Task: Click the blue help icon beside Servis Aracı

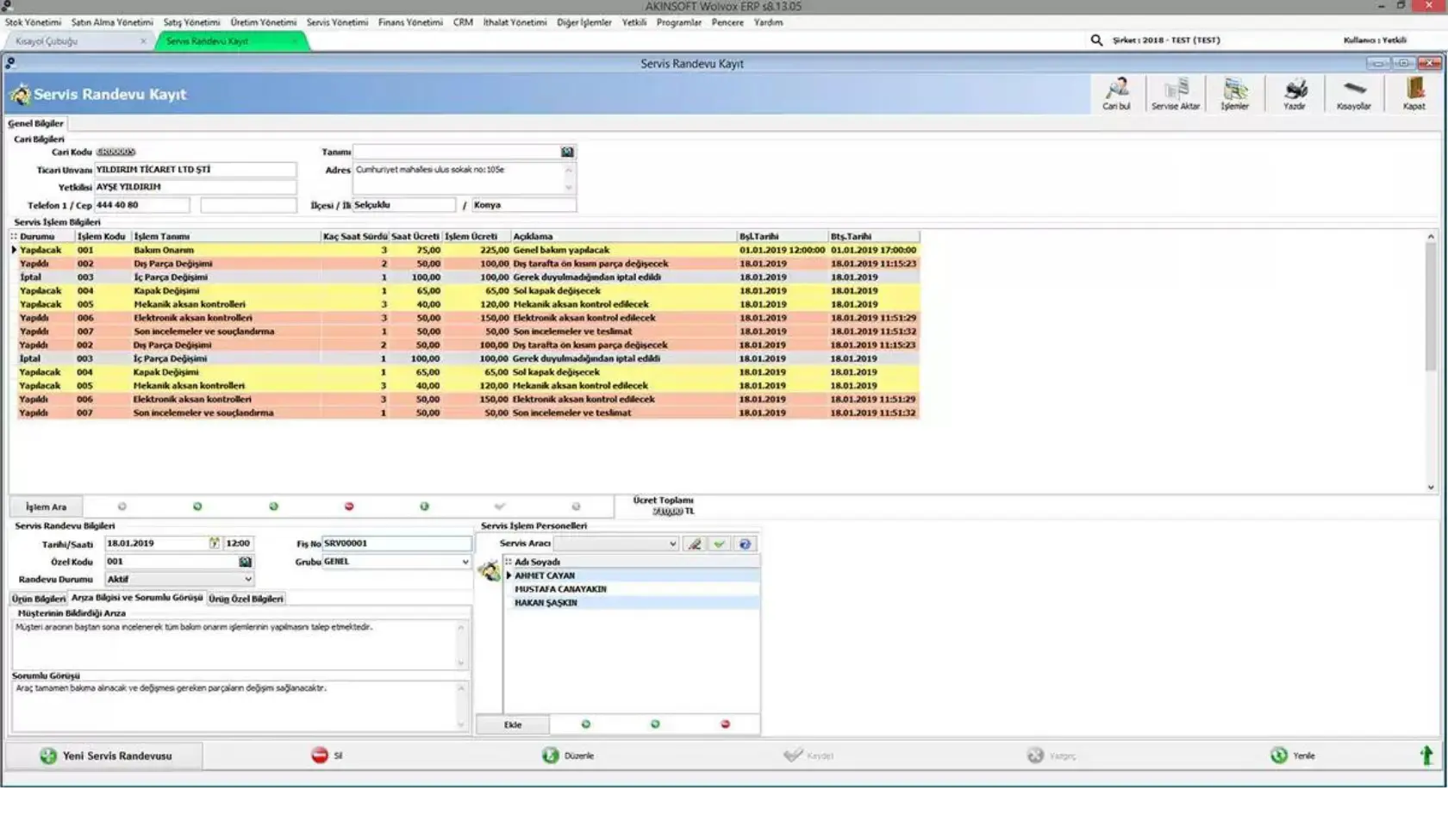Action: point(745,544)
